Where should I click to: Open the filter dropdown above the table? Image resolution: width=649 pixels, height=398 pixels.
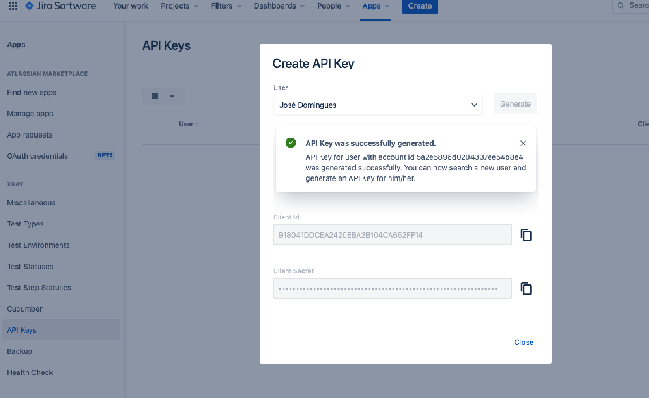pyautogui.click(x=163, y=96)
